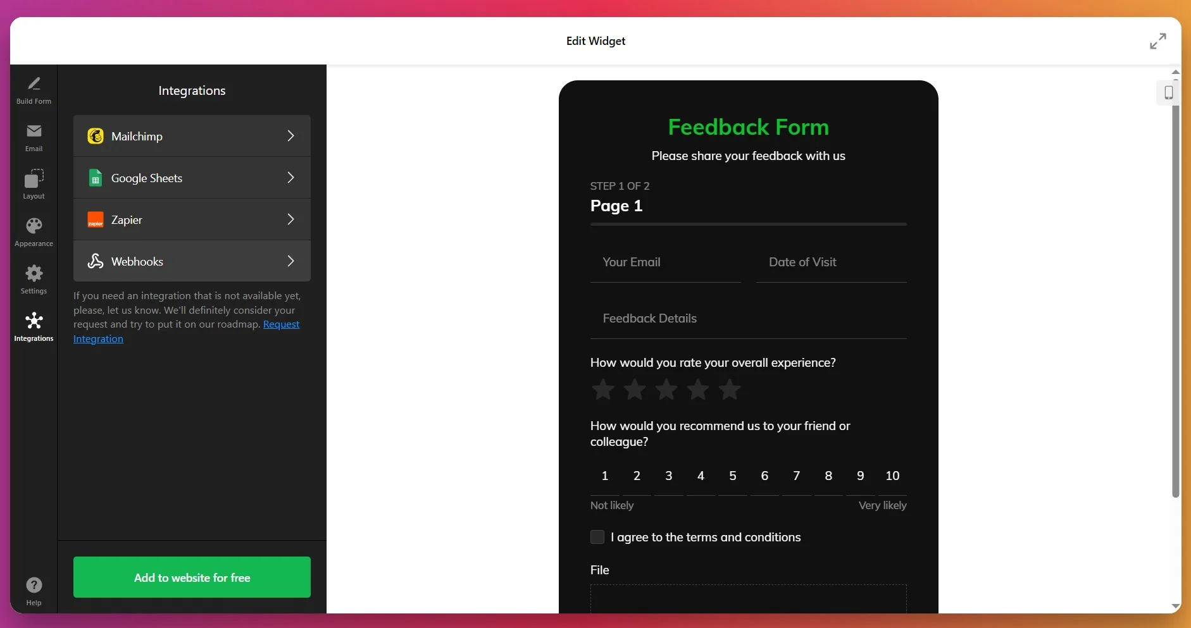
Task: Select the Email section in the sidebar
Action: [x=34, y=138]
